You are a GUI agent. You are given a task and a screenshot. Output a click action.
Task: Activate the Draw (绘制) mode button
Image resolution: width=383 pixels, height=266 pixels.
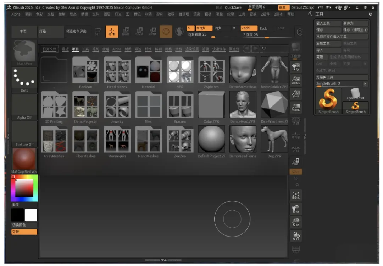pyautogui.click(x=112, y=32)
